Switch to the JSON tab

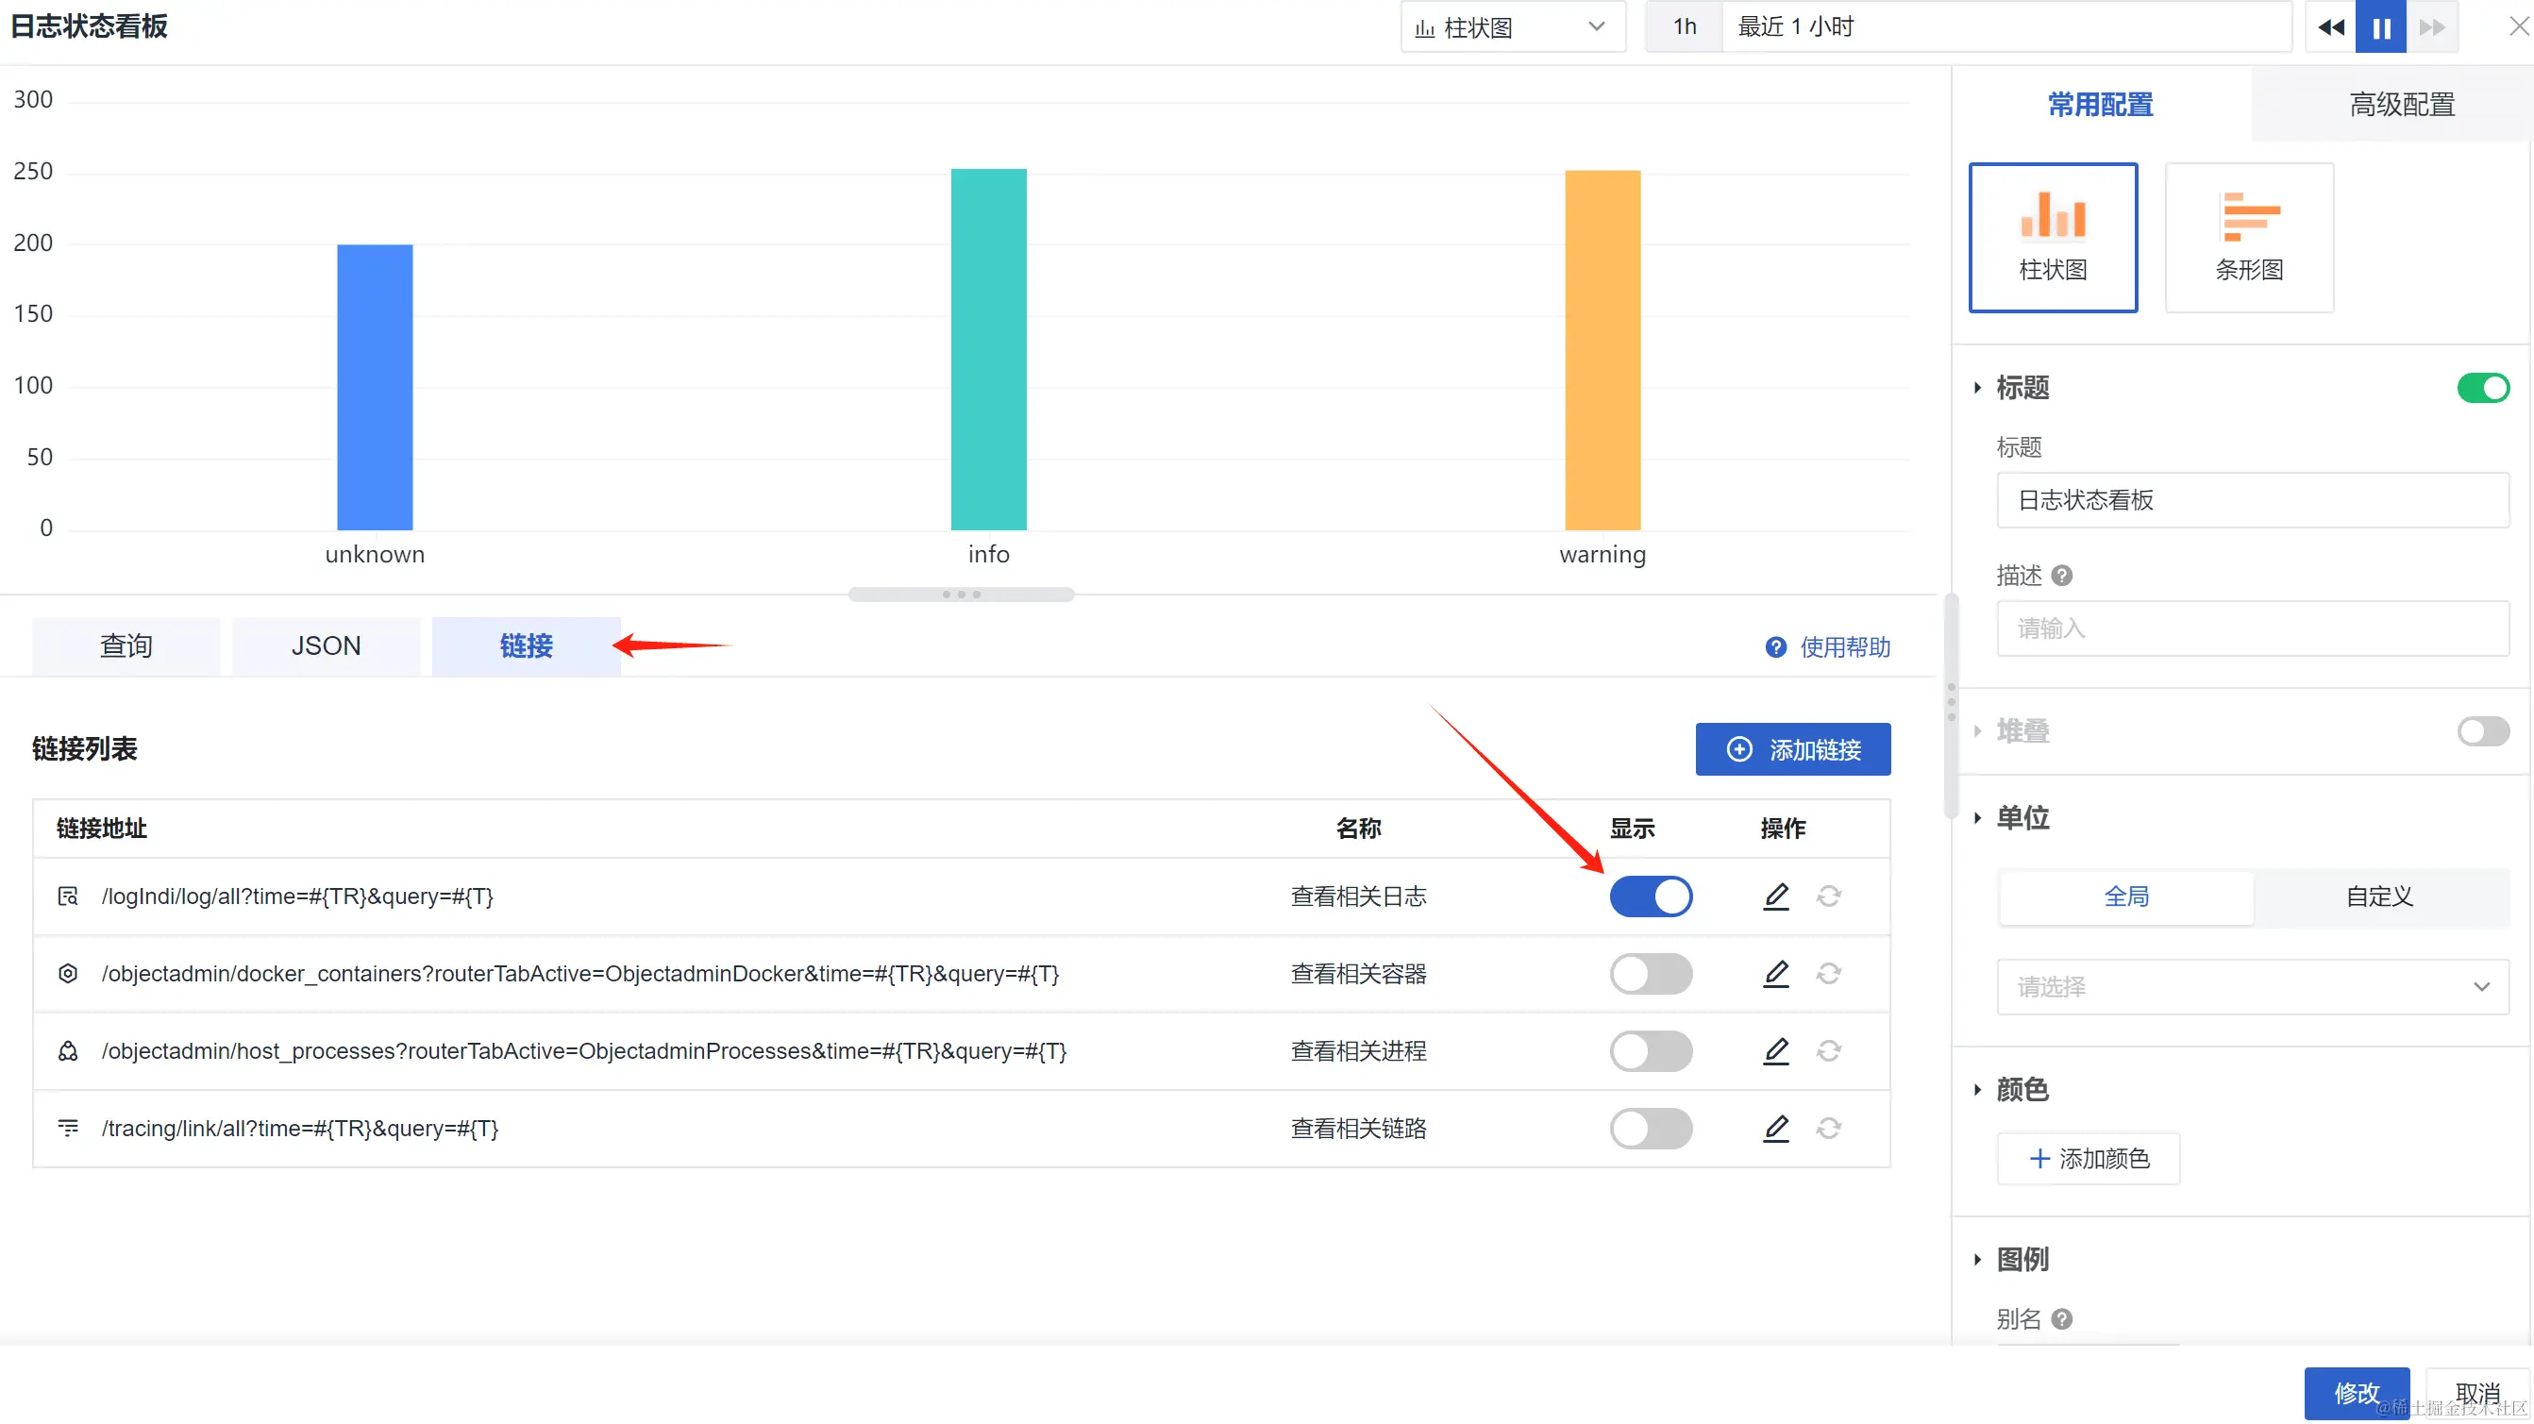326,646
